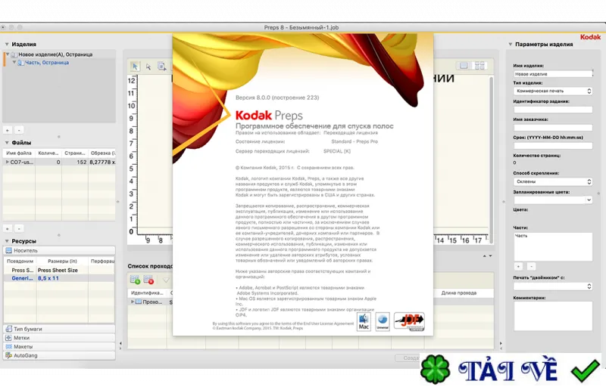Open the Метки resources tab

pyautogui.click(x=59, y=338)
